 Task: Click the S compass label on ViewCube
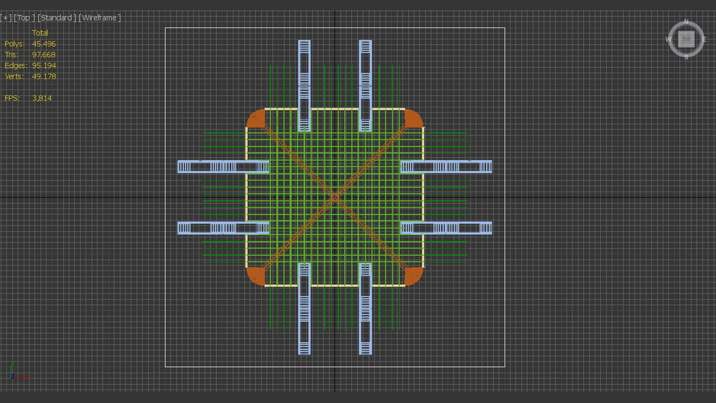point(686,57)
